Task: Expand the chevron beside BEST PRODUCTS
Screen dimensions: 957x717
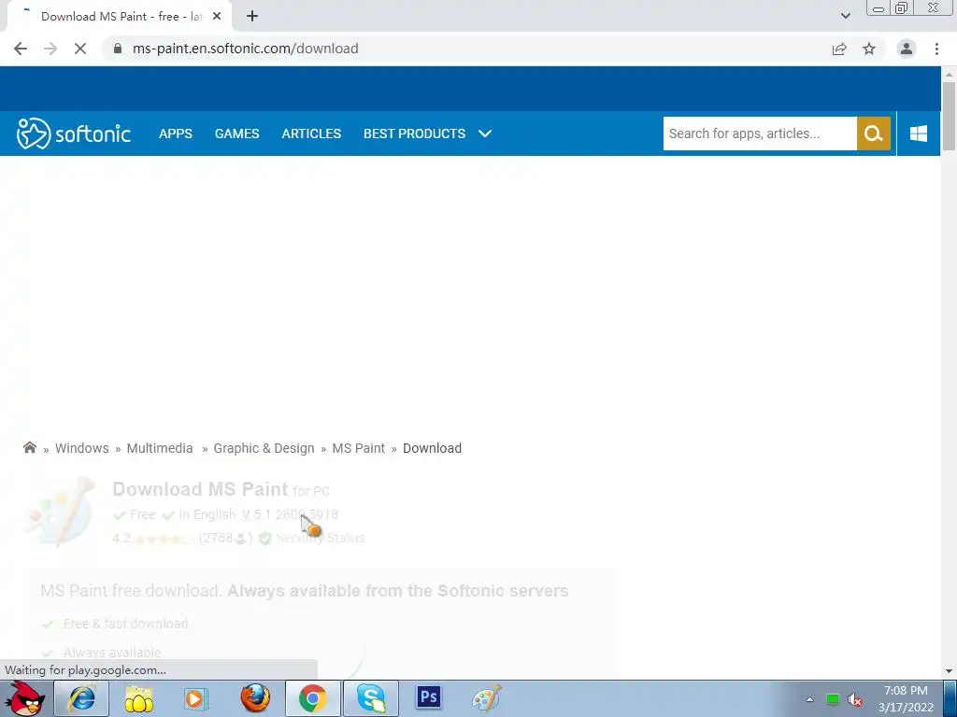Action: [485, 134]
